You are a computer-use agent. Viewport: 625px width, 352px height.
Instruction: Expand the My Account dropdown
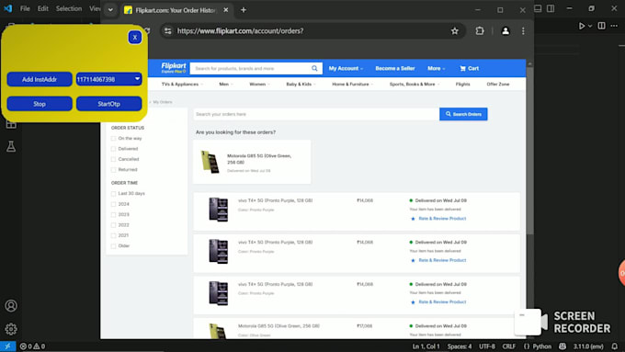346,68
